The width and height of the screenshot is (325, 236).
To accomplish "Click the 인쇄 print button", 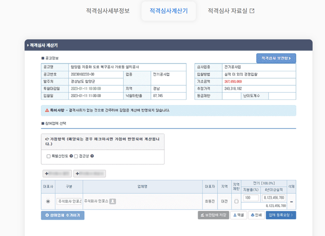I will click(256, 215).
